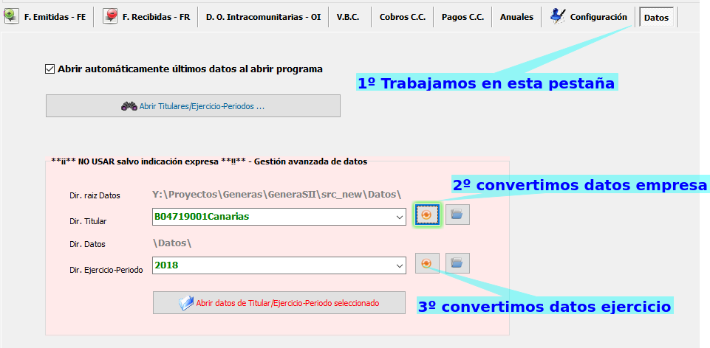
Task: Click the F. Emitidas tab icon
Action: 12,16
